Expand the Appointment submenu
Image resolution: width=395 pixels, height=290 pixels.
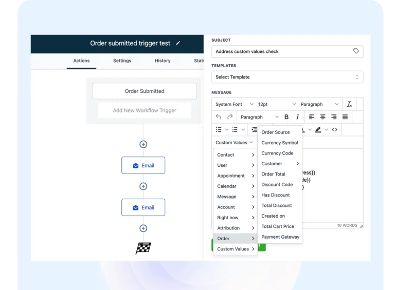(235, 176)
